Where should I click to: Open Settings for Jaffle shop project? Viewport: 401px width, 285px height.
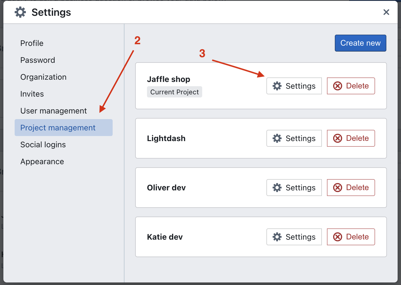294,86
